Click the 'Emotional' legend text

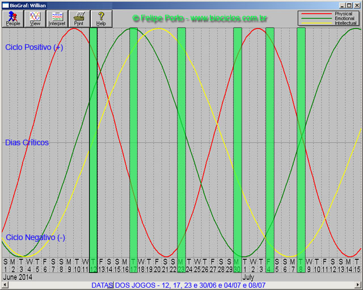[344, 18]
